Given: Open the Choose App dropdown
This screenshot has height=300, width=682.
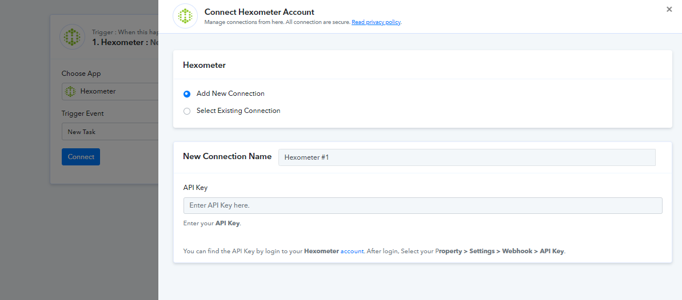Looking at the screenshot, I should pos(110,92).
